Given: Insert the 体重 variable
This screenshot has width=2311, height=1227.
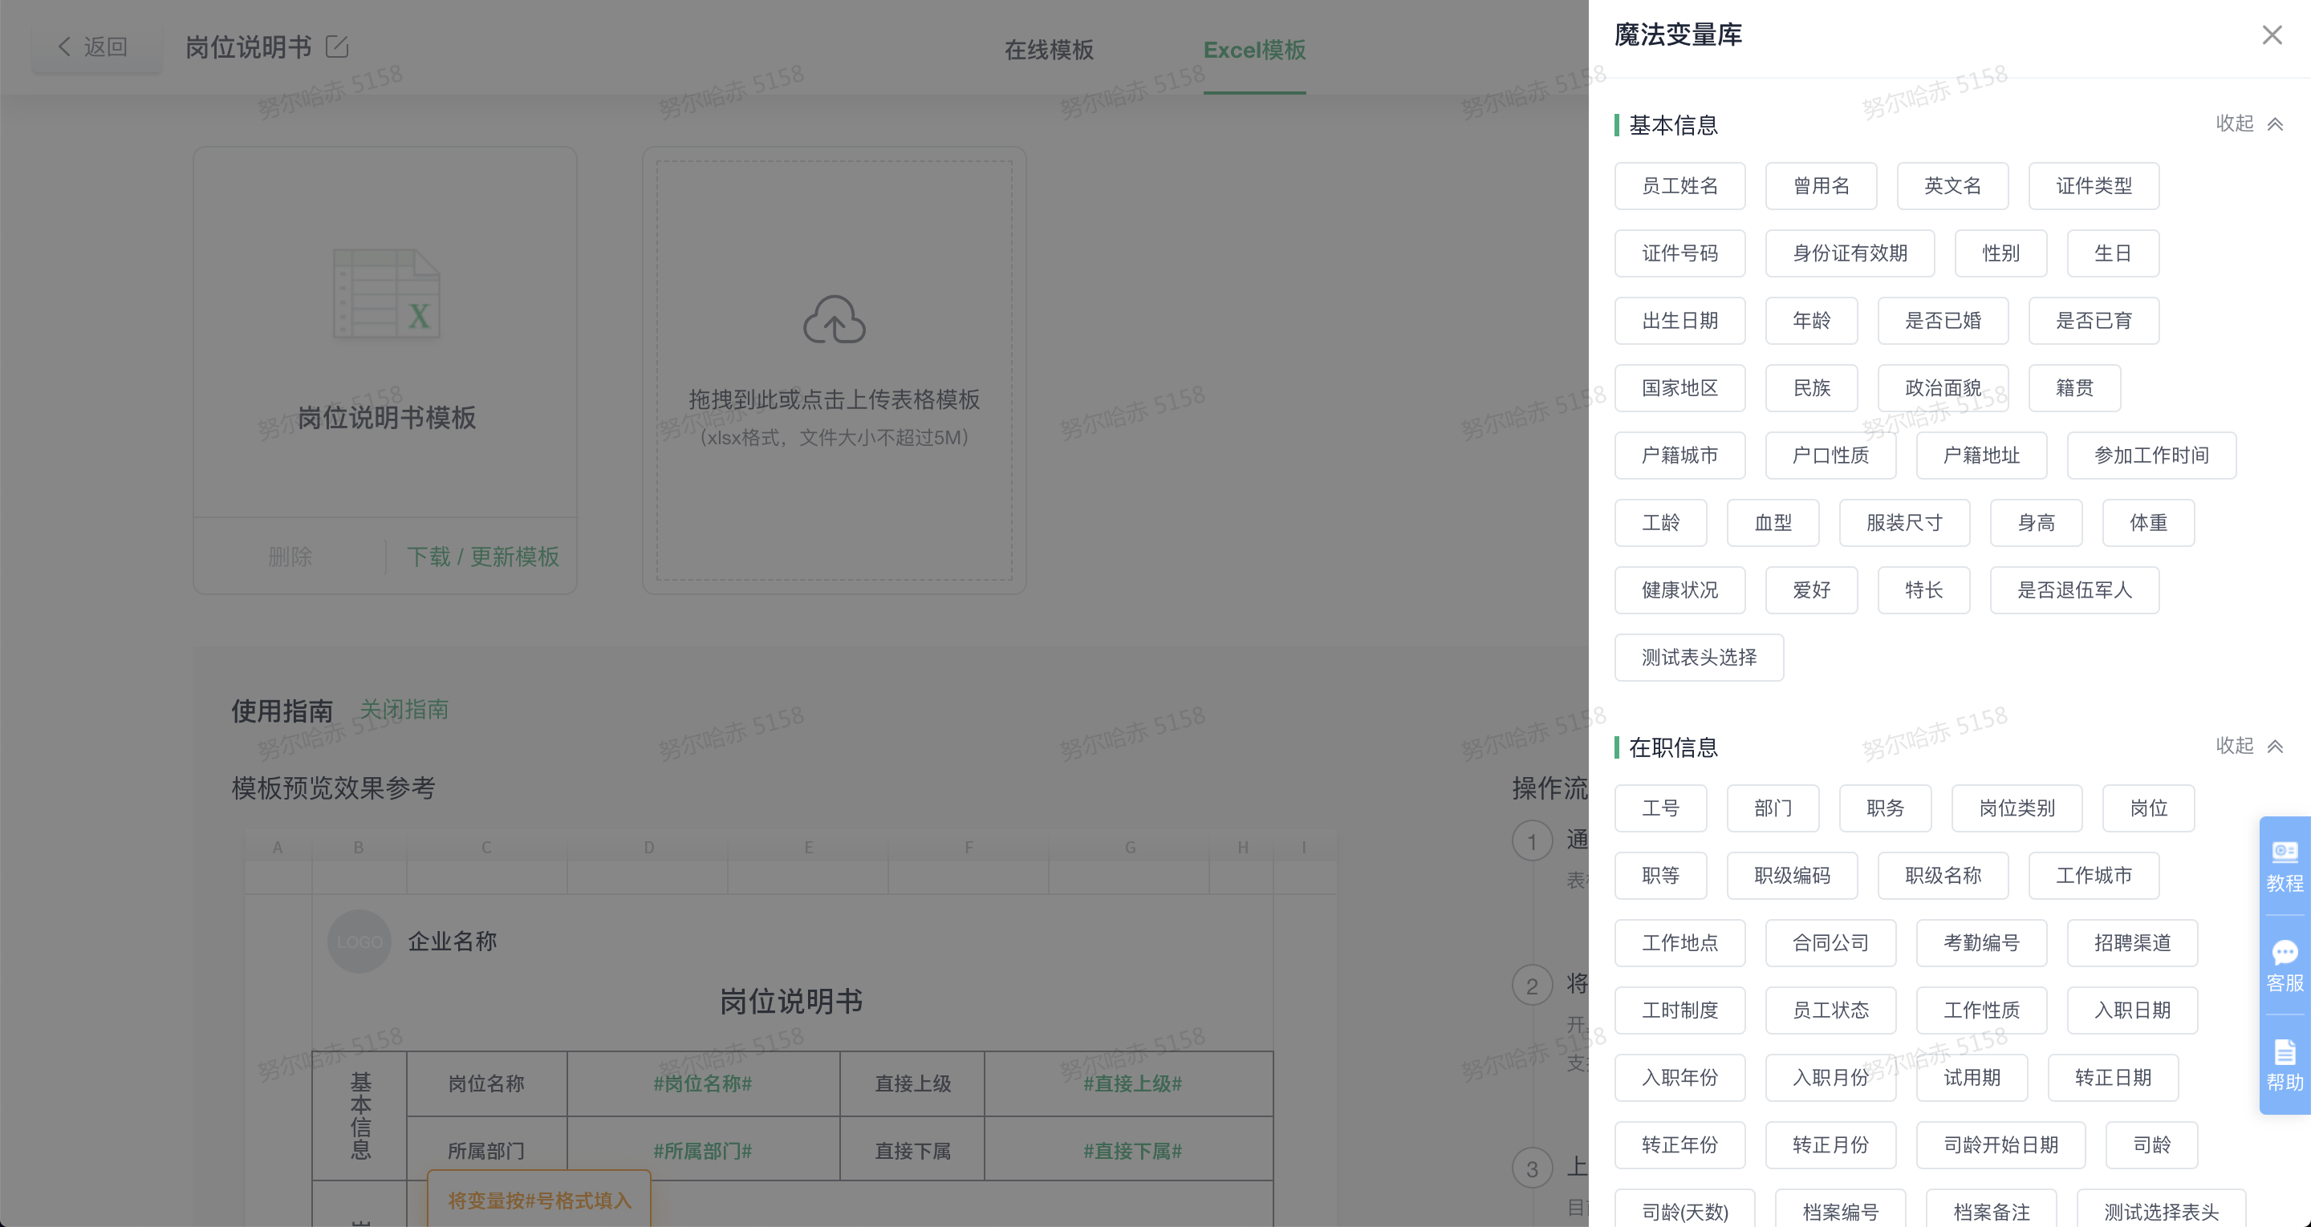Looking at the screenshot, I should (x=2148, y=522).
